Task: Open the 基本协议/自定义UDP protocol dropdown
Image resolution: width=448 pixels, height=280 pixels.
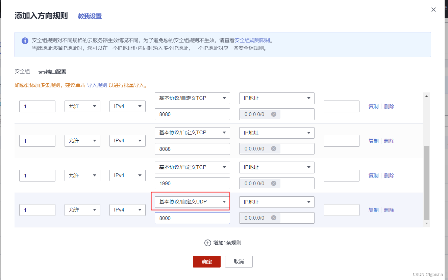Action: [192, 202]
